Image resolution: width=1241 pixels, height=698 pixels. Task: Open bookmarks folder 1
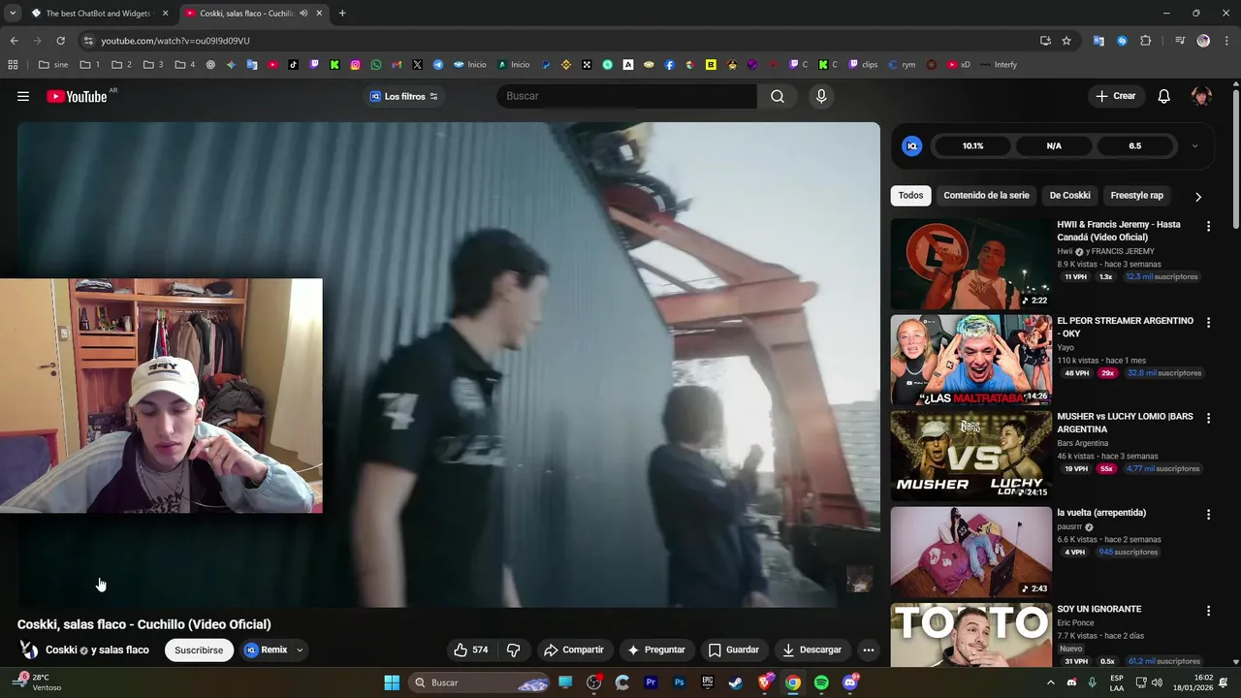[x=90, y=65]
